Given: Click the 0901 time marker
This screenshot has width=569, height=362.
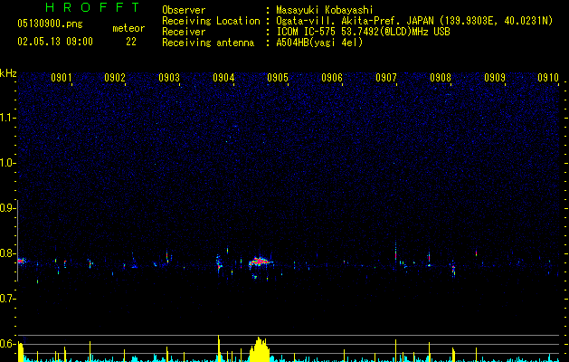Looking at the screenshot, I should (x=61, y=78).
